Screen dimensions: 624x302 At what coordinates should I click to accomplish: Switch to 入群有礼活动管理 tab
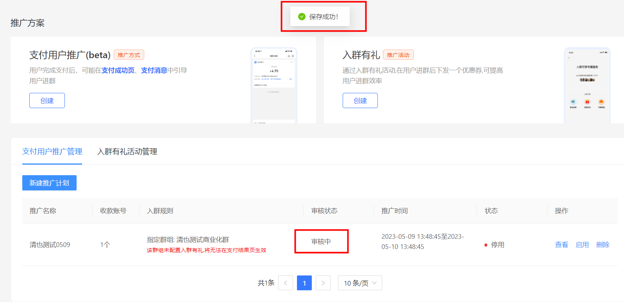click(x=127, y=151)
